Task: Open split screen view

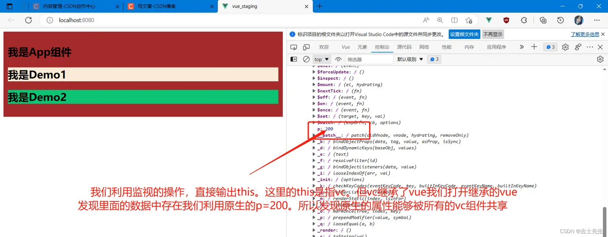Action: point(454,20)
